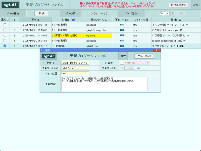
Task: Click the データ編集 label
Action: pos(13,13)
